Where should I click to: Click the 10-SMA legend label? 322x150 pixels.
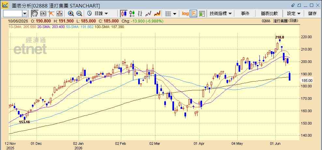pyautogui.click(x=22, y=27)
